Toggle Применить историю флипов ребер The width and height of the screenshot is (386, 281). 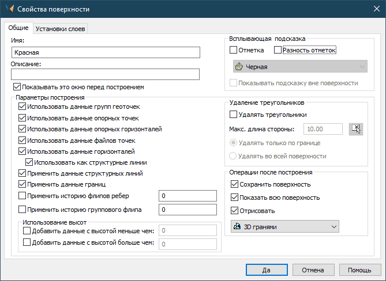point(23,197)
